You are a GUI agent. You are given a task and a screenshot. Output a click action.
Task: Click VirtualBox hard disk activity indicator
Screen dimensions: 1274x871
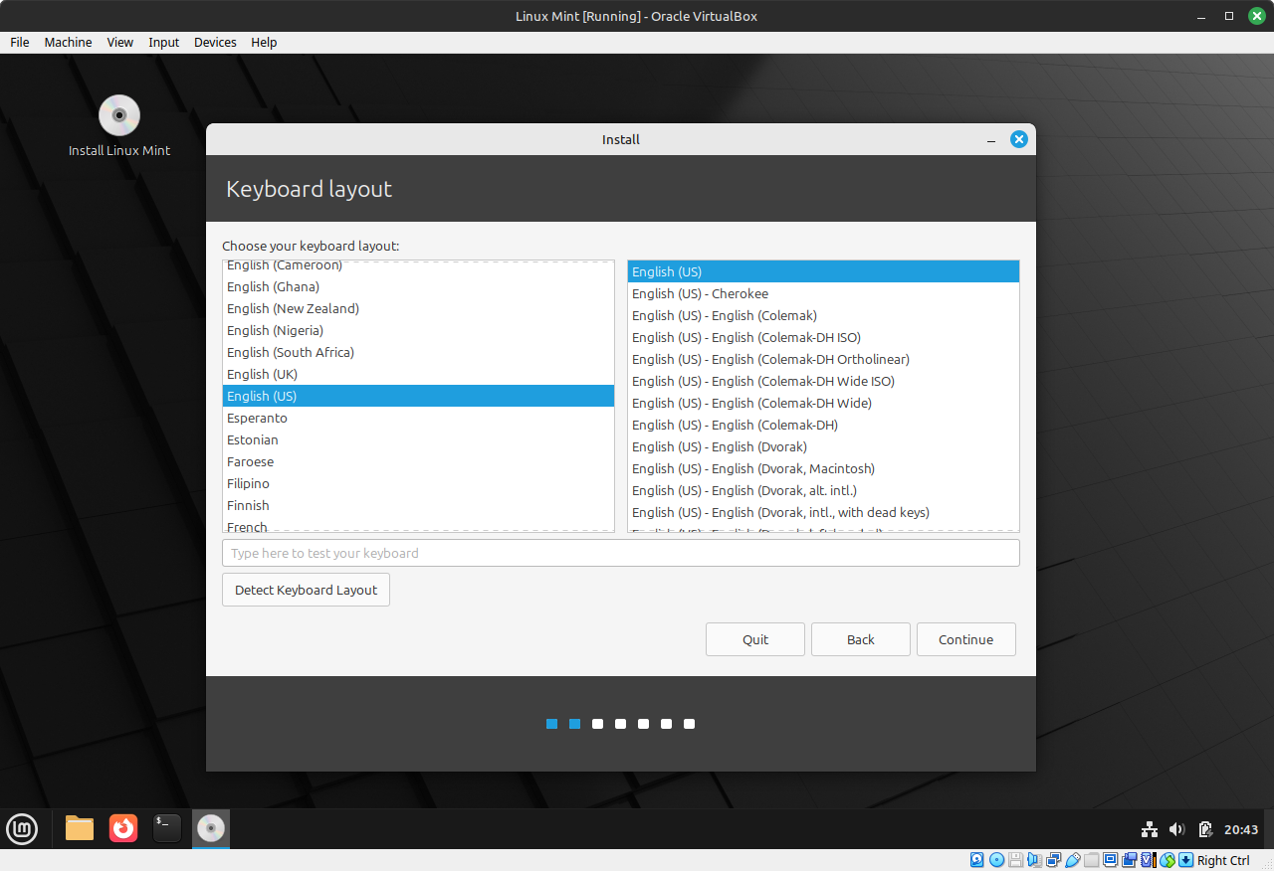pyautogui.click(x=976, y=860)
